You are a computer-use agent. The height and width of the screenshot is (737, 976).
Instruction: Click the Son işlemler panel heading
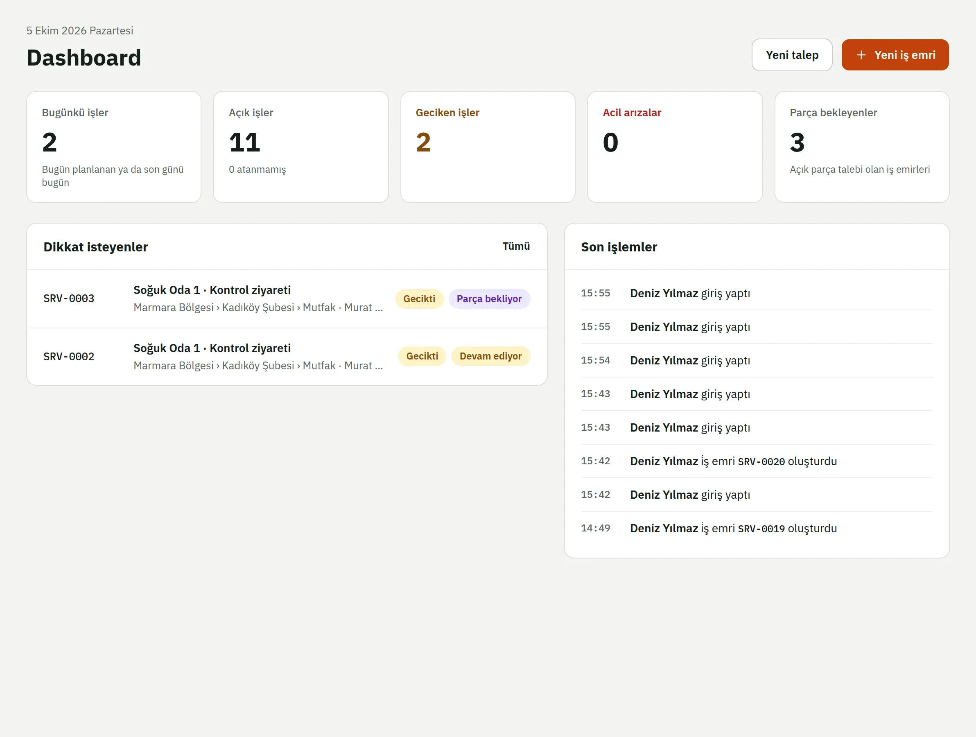coord(619,247)
